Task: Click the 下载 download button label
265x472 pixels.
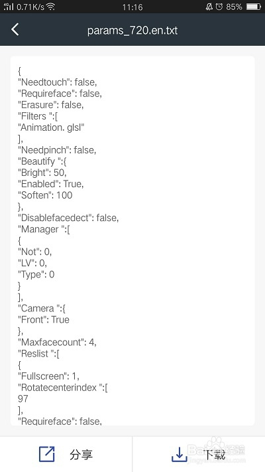Action: tap(213, 455)
